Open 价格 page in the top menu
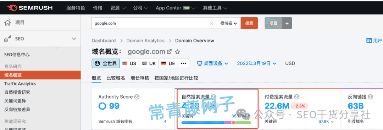Screen dimensions: 383x130 click(x=98, y=8)
